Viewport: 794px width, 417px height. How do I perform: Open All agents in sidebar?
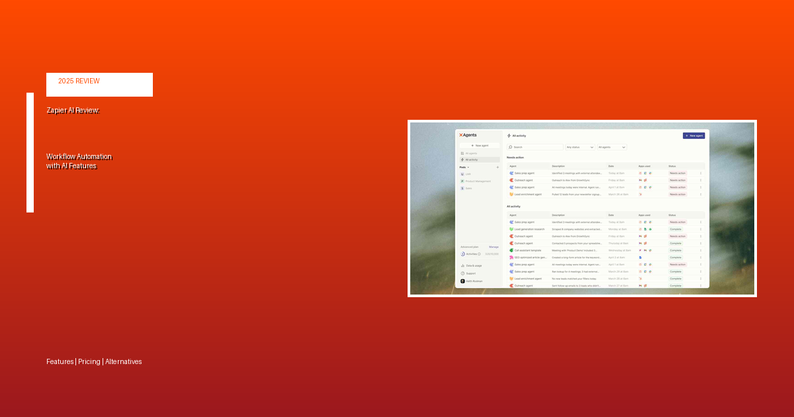(x=470, y=154)
